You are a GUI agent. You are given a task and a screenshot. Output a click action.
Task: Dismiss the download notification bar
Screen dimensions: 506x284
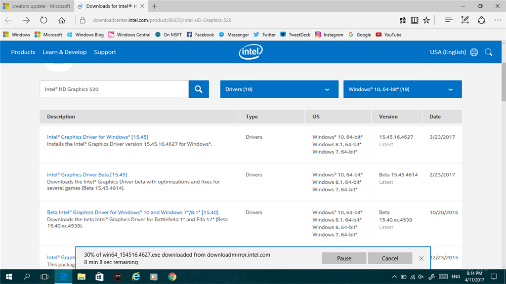pyautogui.click(x=421, y=258)
